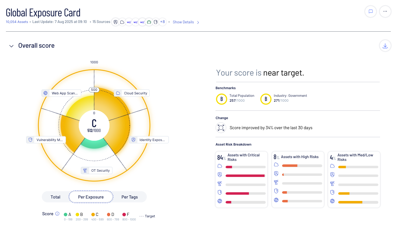The height and width of the screenshot is (233, 394).
Task: Click the Web App Scan segment label
Action: point(61,93)
